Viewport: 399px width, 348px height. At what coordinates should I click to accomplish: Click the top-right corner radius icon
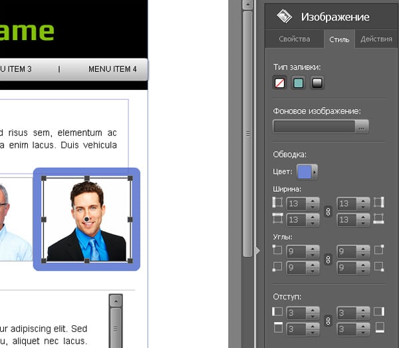click(378, 251)
